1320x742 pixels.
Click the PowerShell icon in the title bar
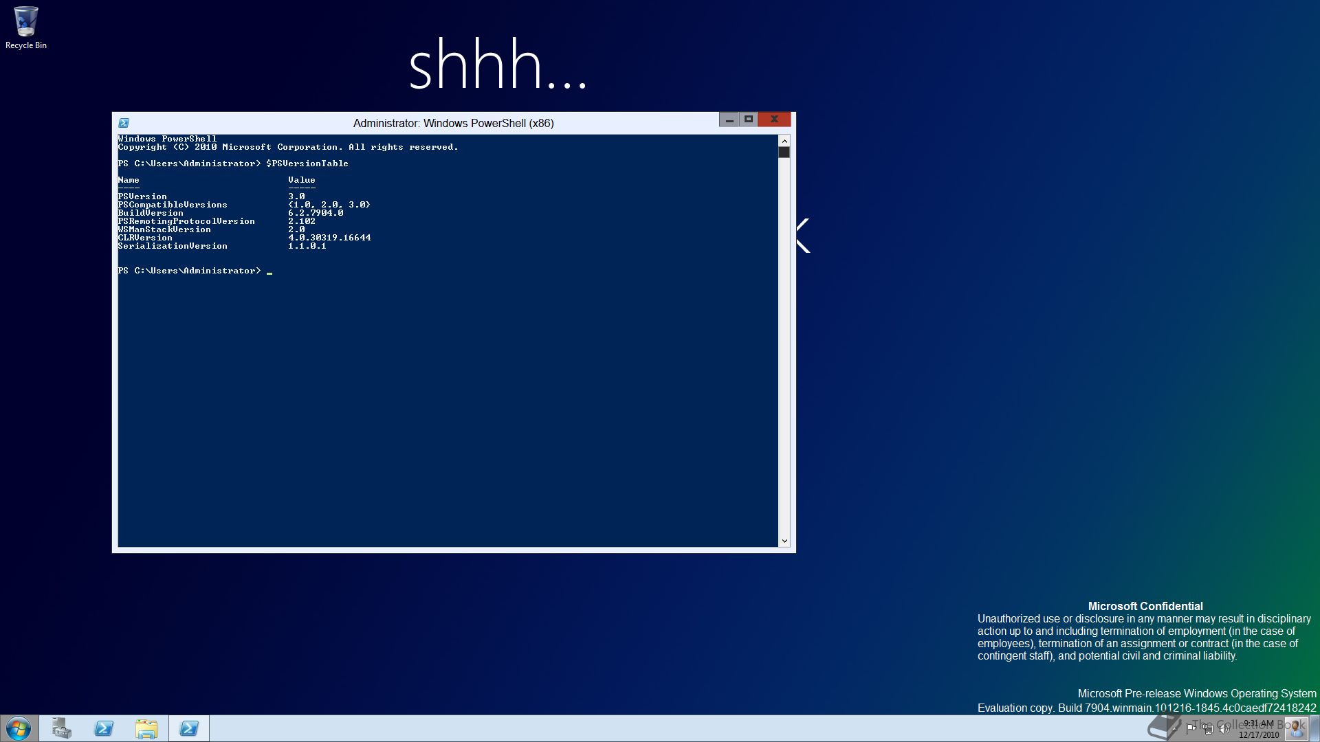pyautogui.click(x=124, y=123)
